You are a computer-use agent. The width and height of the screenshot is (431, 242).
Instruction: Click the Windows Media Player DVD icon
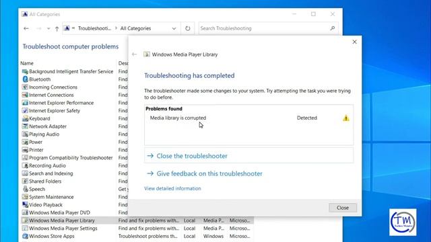point(25,212)
